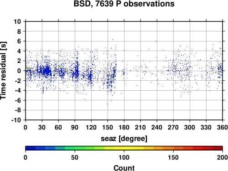This screenshot has height=171, width=228.
Task: Click the 'Count' colorbar label
Action: (124, 168)
